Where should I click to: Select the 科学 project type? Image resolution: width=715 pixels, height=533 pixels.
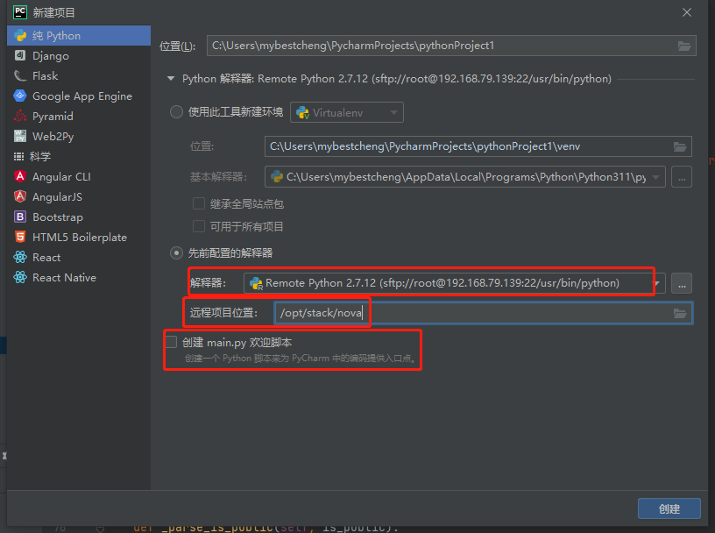click(x=79, y=157)
